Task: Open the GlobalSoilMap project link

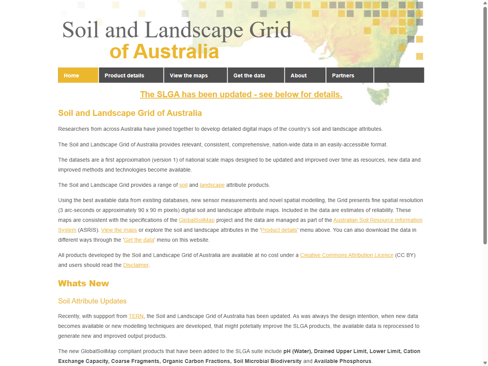Action: tap(197, 220)
